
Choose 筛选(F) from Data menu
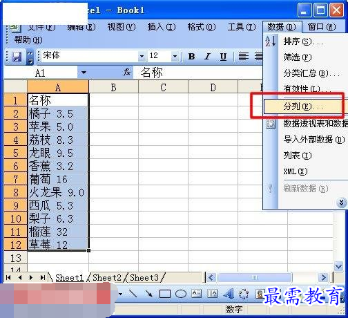click(305, 57)
